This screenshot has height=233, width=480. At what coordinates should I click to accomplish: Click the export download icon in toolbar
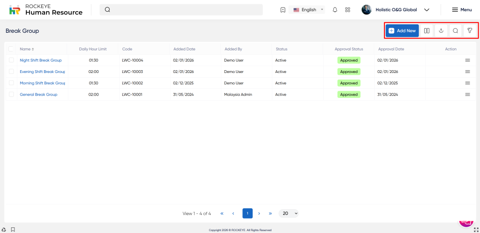441,31
